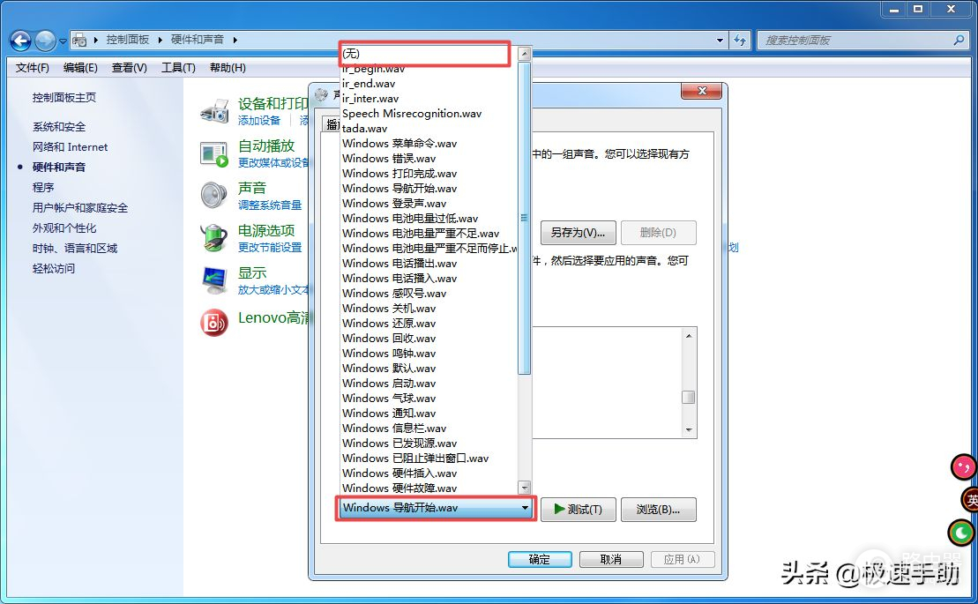Image resolution: width=978 pixels, height=604 pixels.
Task: Open the 帮助(H) menu
Action: click(x=228, y=67)
